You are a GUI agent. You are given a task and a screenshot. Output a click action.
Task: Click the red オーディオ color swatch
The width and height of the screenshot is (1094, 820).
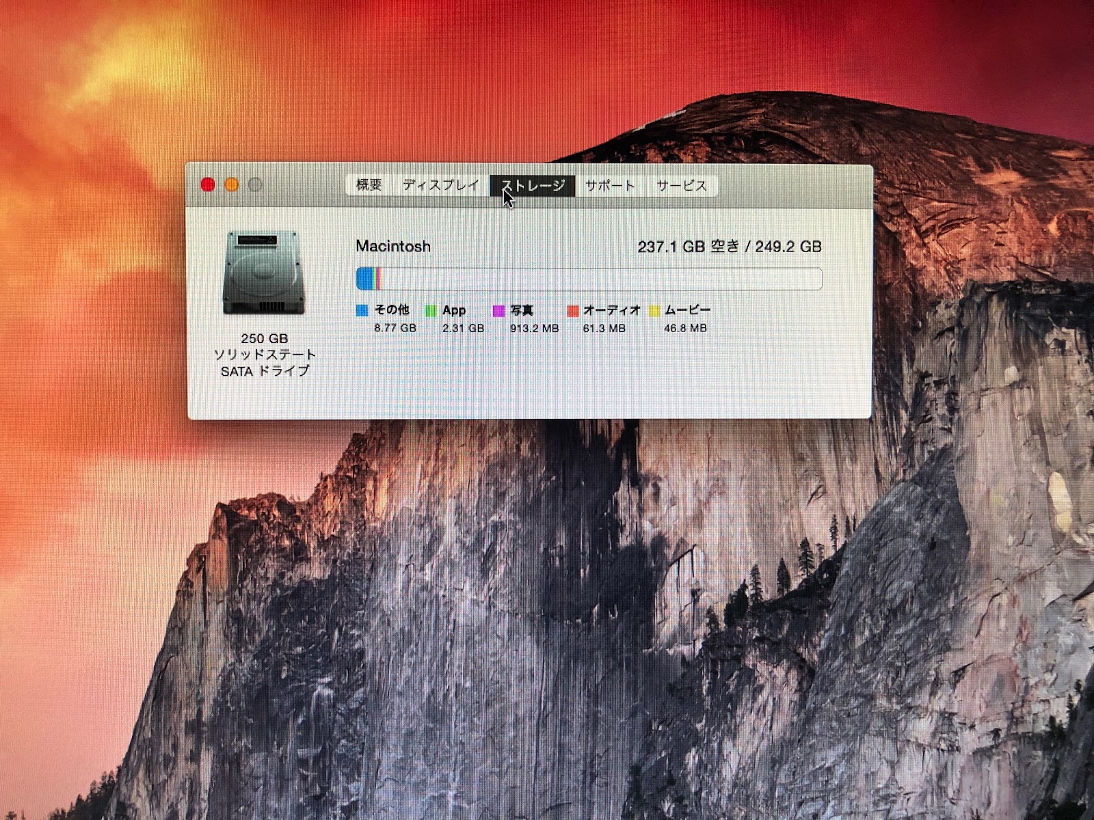click(x=572, y=311)
